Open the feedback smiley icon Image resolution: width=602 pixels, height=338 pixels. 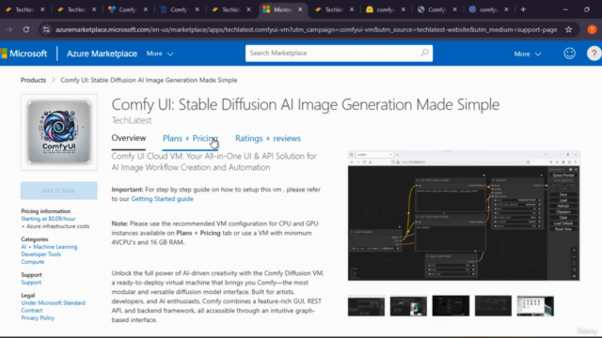pos(569,54)
